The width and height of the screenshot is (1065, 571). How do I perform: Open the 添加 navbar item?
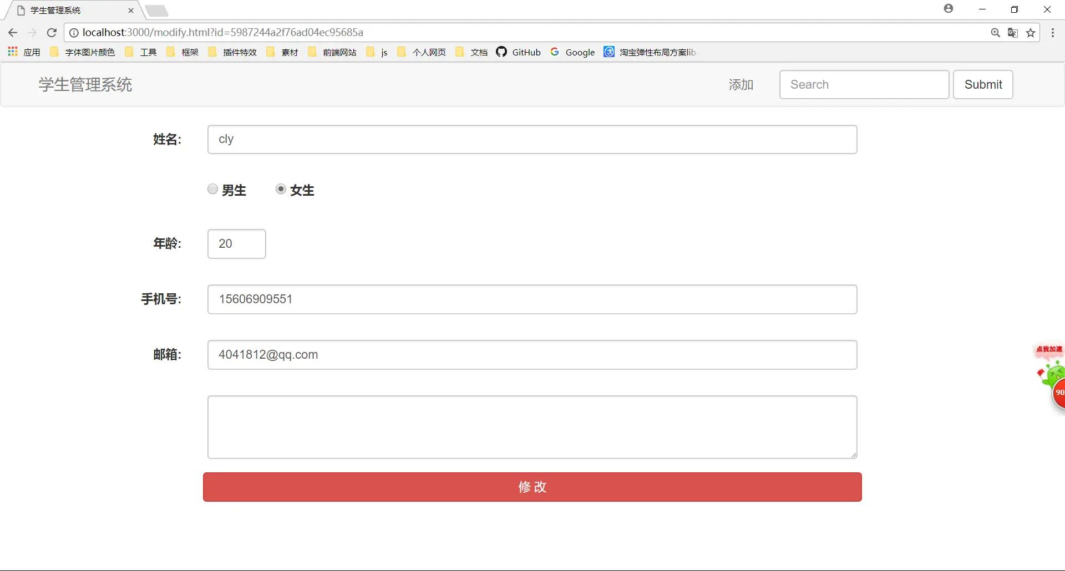741,85
